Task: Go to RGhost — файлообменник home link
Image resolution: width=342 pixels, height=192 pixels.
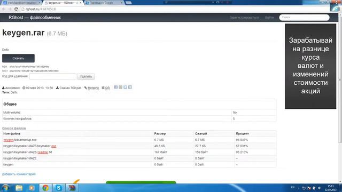Action: click(35, 18)
